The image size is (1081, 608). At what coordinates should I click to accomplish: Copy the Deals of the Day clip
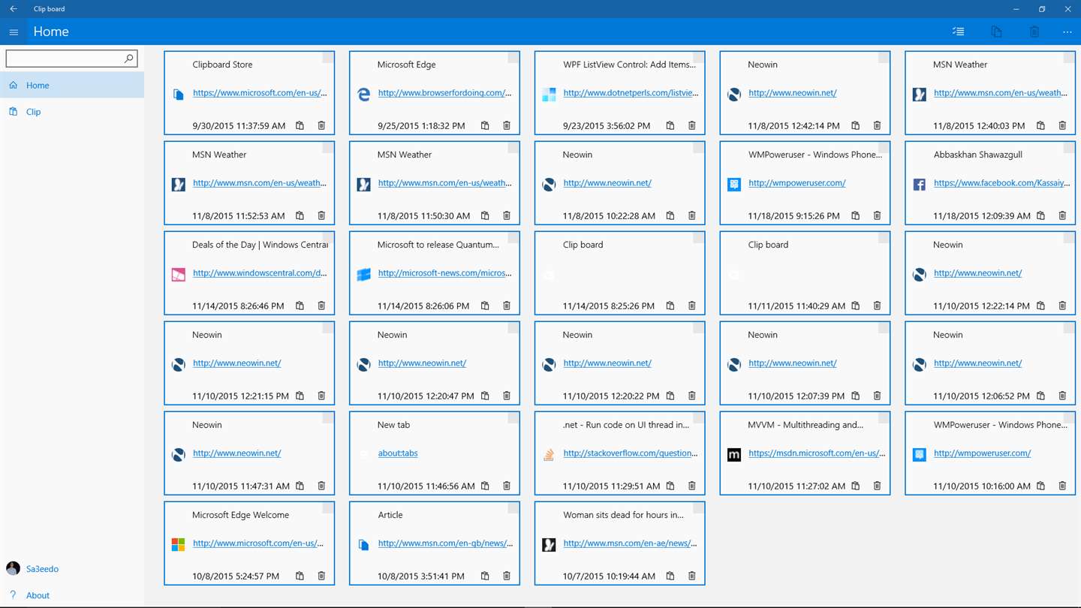coord(300,306)
